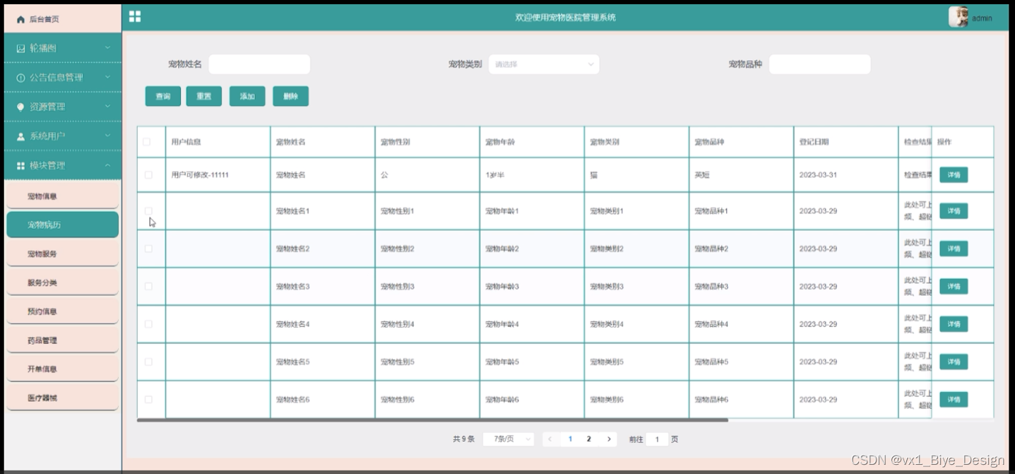The width and height of the screenshot is (1015, 474).
Task: Open 详情 for the 宠物姓名3 row
Action: (954, 286)
